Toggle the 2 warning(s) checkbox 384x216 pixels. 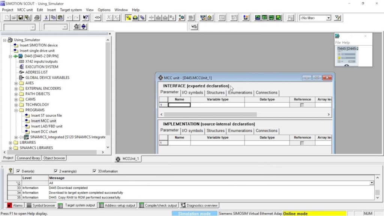tap(55, 171)
